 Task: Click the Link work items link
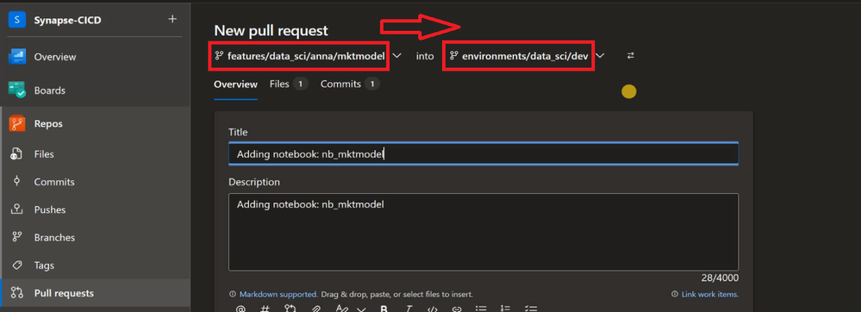[710, 295]
